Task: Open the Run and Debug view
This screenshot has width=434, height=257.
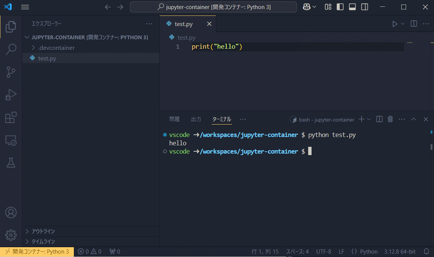Action: (x=11, y=95)
